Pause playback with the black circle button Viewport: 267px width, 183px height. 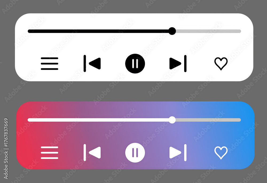[135, 64]
